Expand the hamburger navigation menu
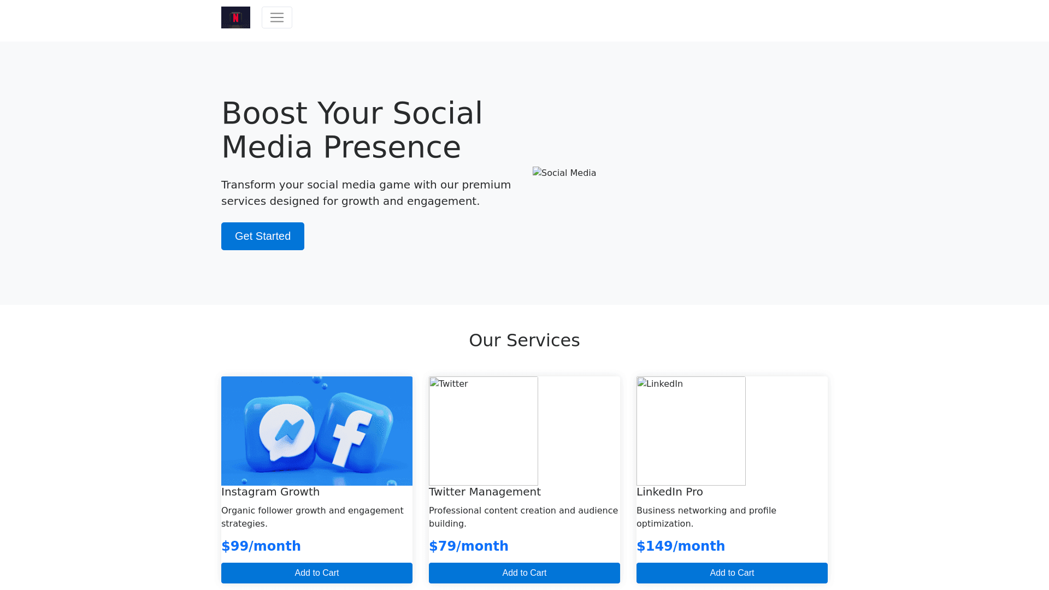This screenshot has height=590, width=1049. tap(277, 17)
